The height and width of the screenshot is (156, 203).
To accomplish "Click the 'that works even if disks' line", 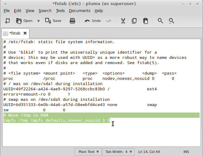I will [x=81, y=63].
